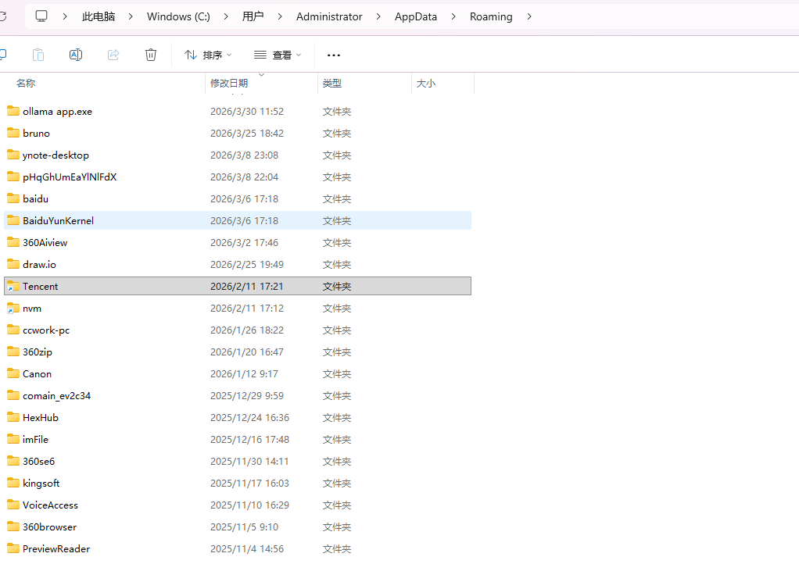Click folder icon next to 360zip
Screen dimensions: 799x564
pyautogui.click(x=13, y=352)
